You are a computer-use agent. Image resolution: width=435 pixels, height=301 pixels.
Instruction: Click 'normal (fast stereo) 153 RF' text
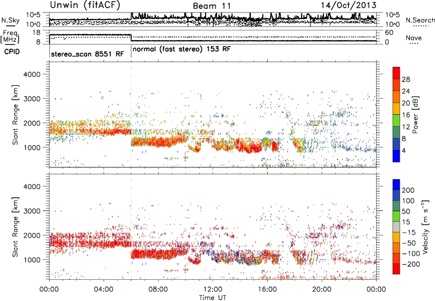(x=182, y=49)
